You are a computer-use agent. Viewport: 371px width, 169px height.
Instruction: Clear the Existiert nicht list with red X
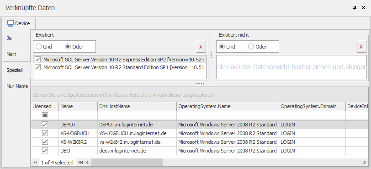point(361,47)
